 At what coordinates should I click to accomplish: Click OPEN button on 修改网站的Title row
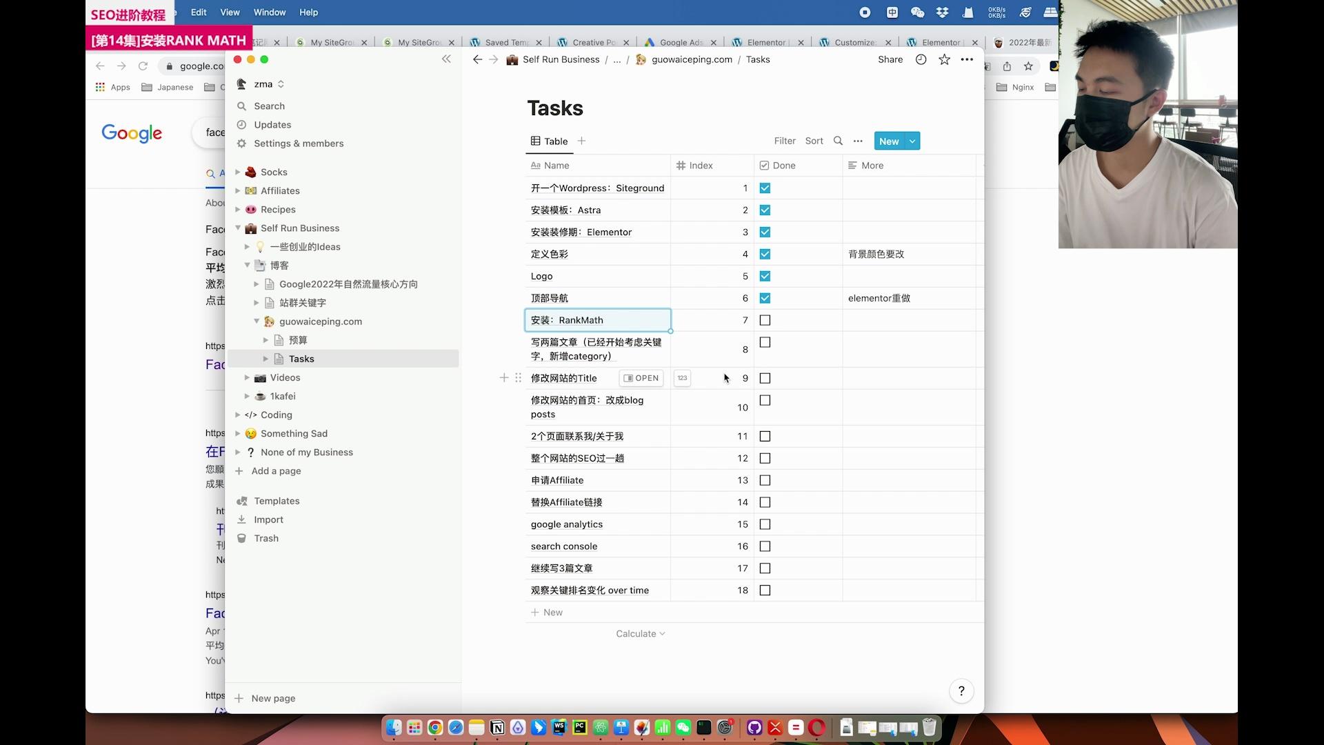tap(641, 378)
